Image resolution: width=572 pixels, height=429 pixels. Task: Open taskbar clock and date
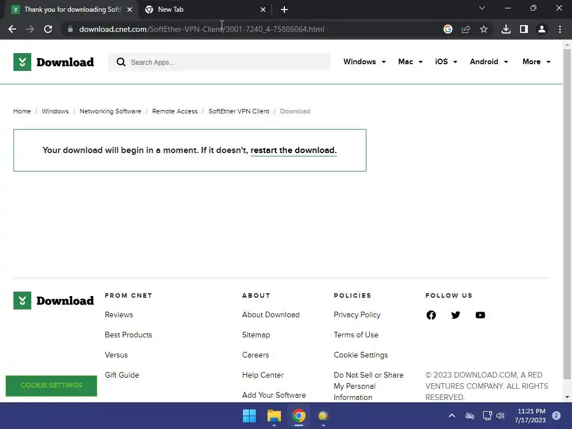[530, 416]
